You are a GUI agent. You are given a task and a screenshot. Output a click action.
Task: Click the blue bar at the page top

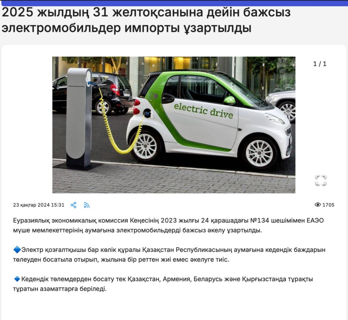pyautogui.click(x=174, y=3)
